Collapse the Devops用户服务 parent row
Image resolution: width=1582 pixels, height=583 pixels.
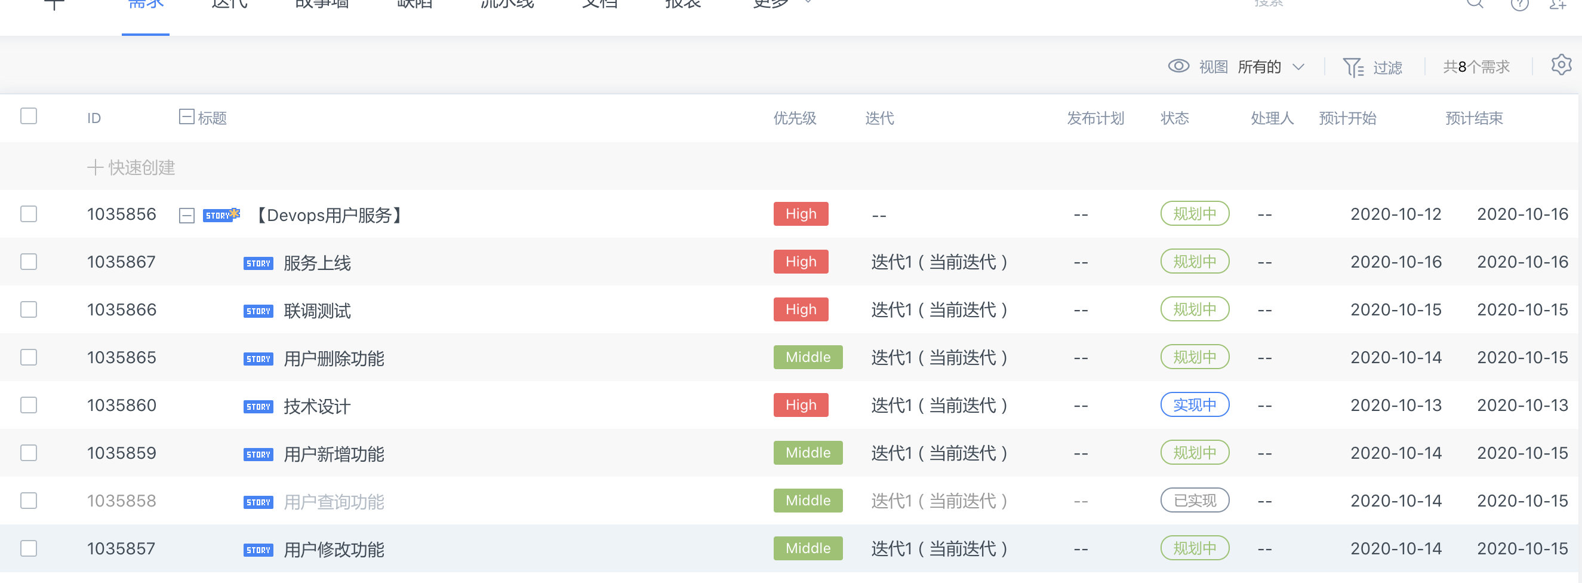click(187, 216)
